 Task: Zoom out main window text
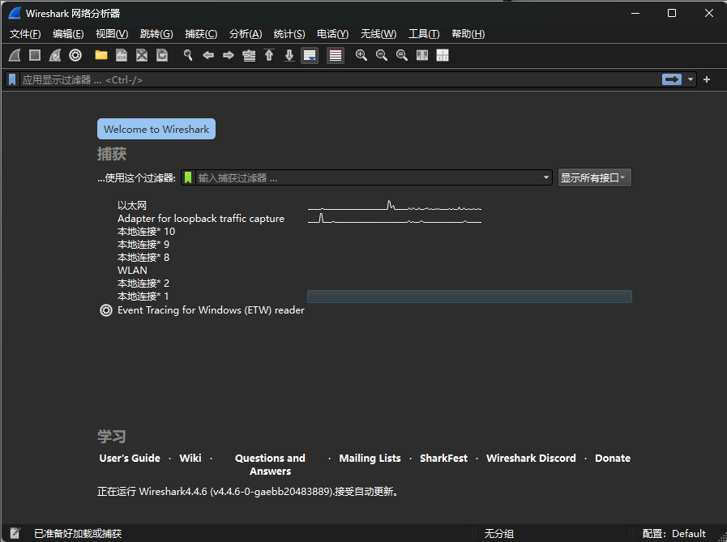coord(382,56)
